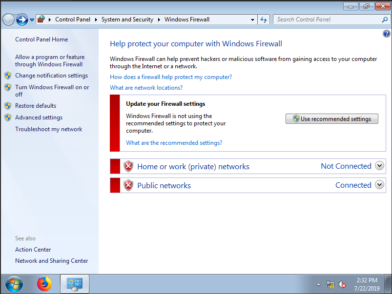Screen dimensions: 392x294
Task: Open 'What are network locations?' link
Action: click(x=146, y=88)
